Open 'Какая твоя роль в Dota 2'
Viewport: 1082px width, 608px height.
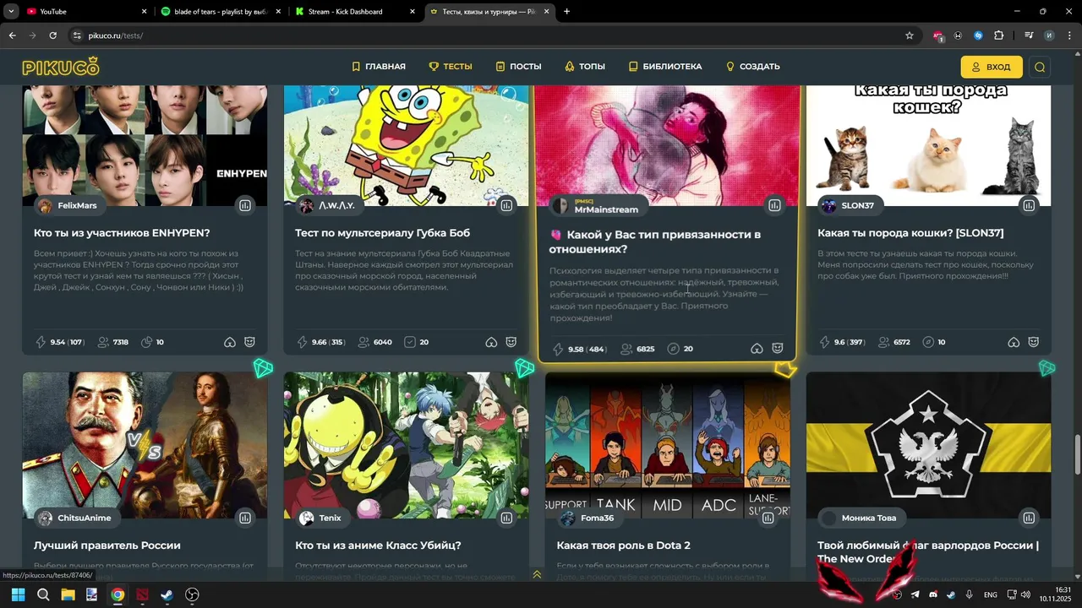[x=624, y=546]
